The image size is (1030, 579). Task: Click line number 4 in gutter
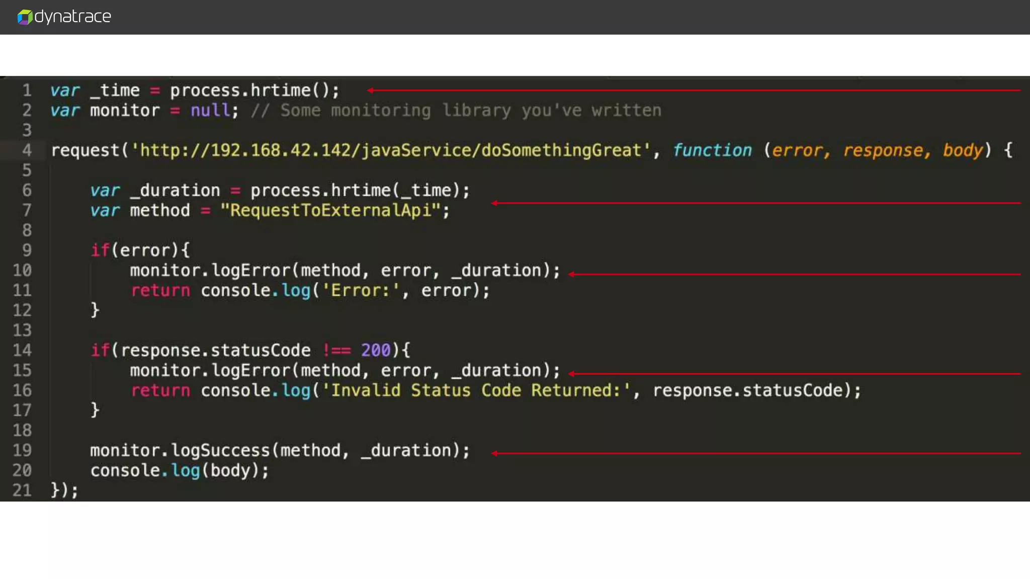click(27, 150)
